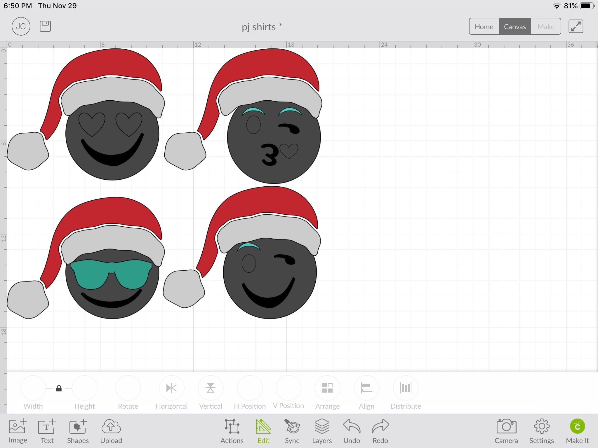Switch to the Canvas tab
598x448 pixels.
click(x=515, y=27)
